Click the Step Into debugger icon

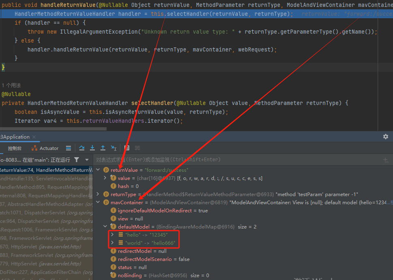click(x=92, y=148)
